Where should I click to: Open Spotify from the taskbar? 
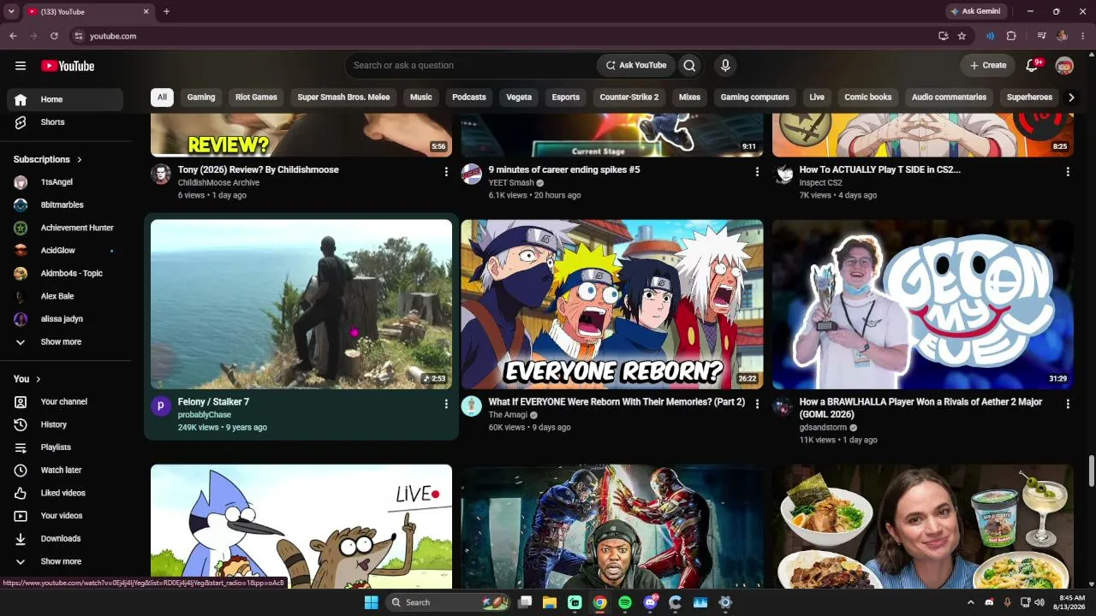click(x=625, y=602)
